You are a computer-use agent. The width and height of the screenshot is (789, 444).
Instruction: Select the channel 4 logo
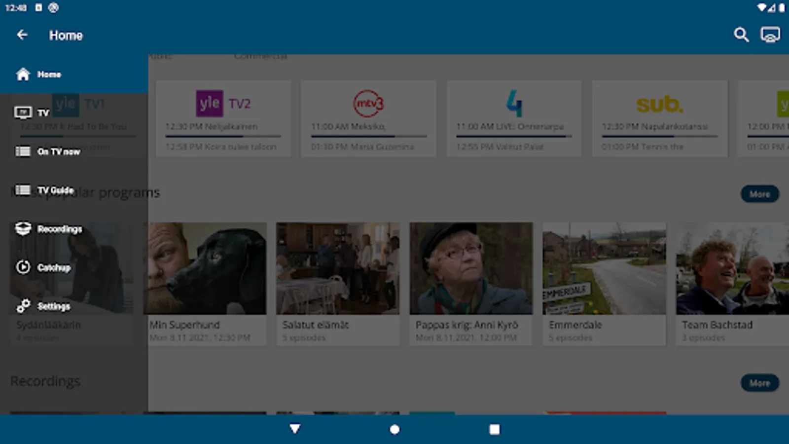(x=514, y=103)
